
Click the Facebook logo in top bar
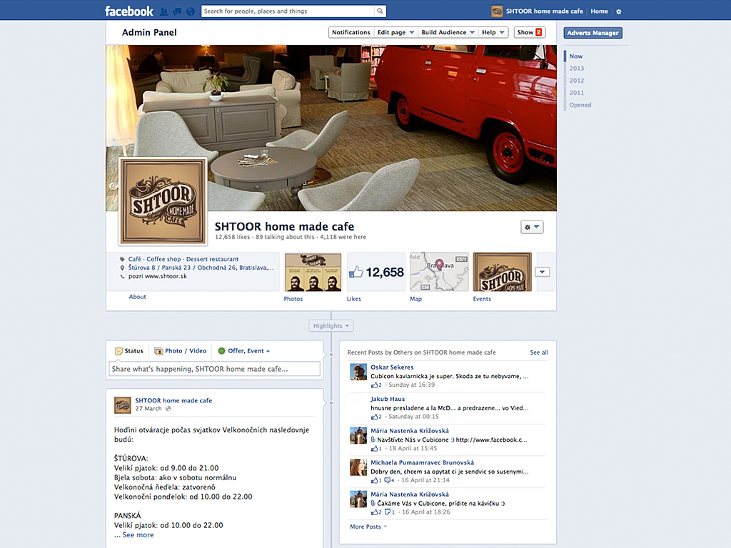pyautogui.click(x=128, y=11)
